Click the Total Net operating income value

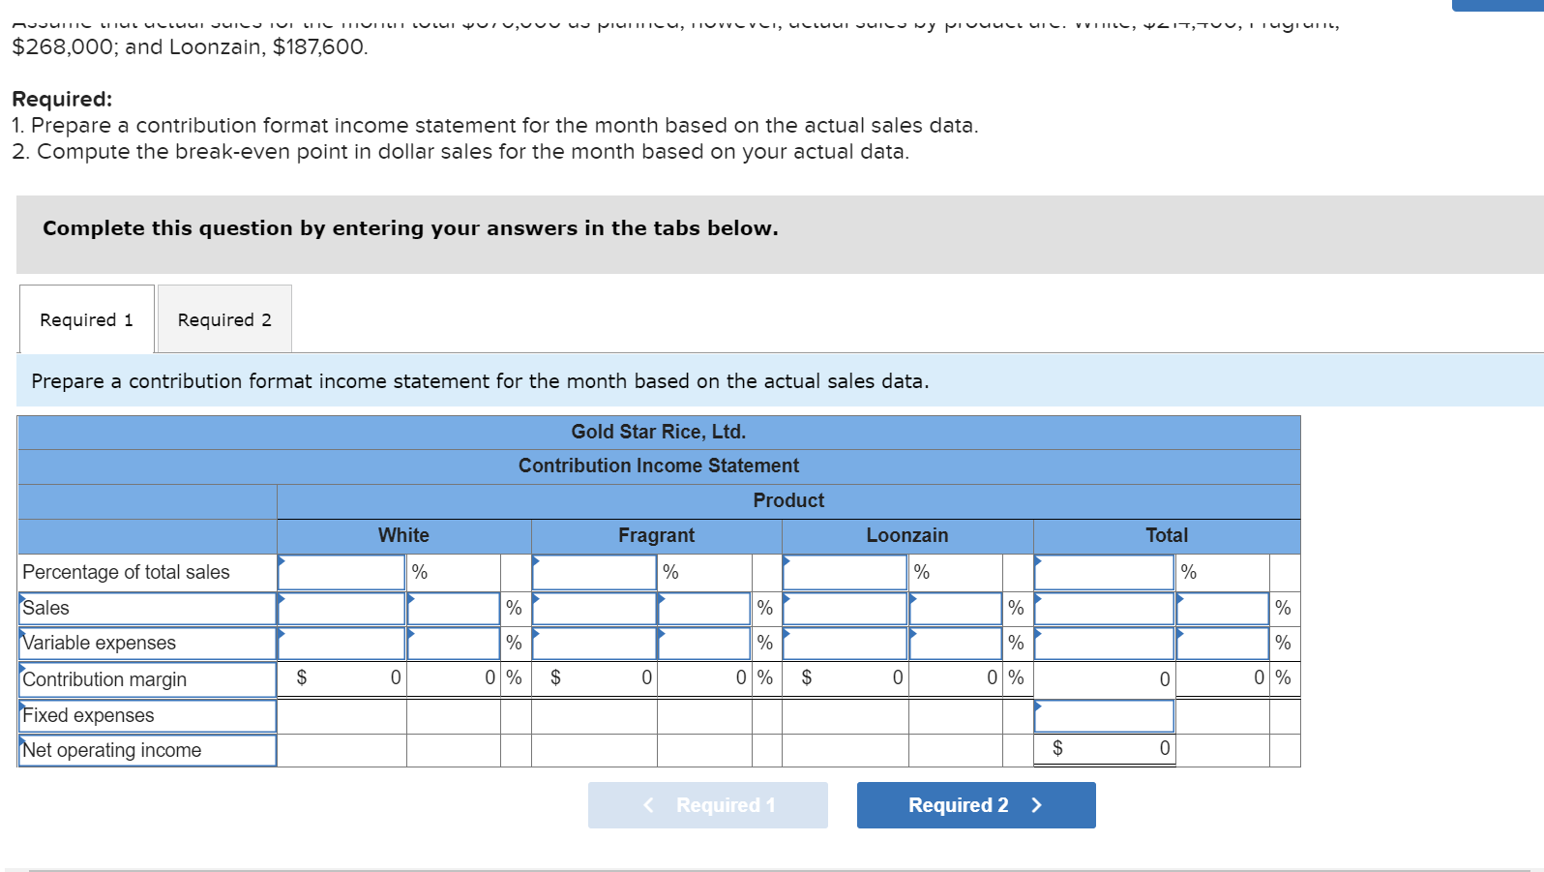click(x=1104, y=748)
